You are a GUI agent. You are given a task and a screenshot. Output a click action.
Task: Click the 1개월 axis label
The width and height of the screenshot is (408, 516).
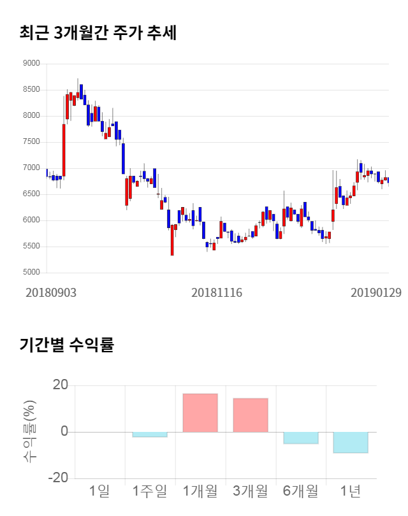point(200,491)
